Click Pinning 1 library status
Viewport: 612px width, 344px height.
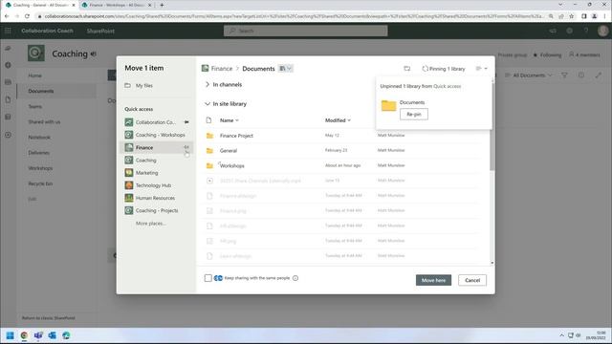pos(444,69)
